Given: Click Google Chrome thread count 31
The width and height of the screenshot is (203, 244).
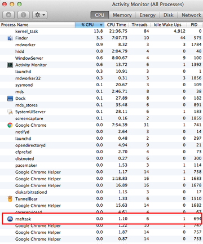Looking at the screenshot, I should pyautogui.click(x=146, y=125).
